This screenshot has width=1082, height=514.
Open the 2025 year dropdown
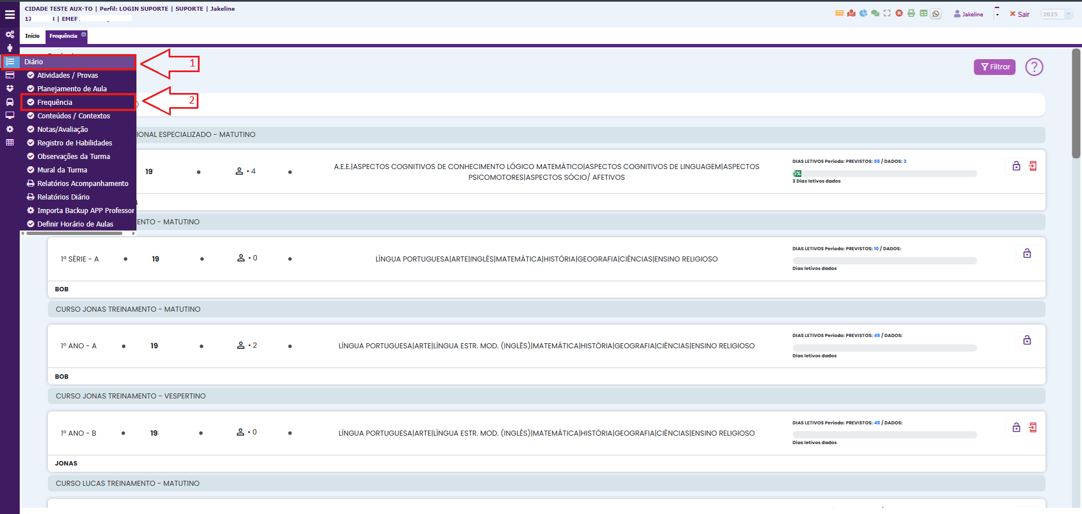tap(1056, 15)
